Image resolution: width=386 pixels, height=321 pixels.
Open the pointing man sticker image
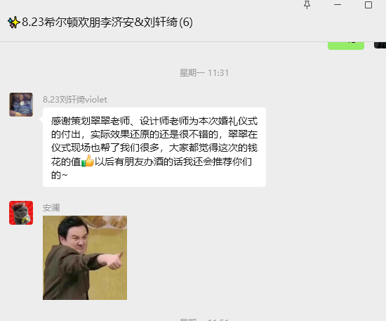pyautogui.click(x=85, y=258)
